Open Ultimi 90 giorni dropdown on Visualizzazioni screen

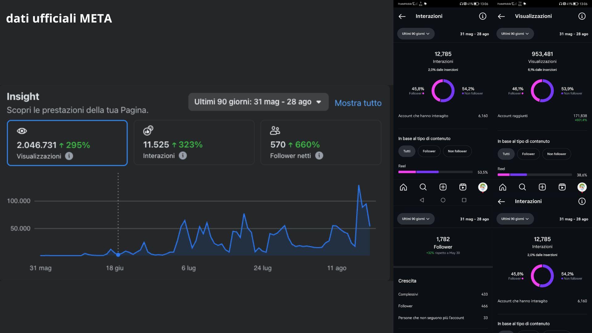(x=515, y=34)
